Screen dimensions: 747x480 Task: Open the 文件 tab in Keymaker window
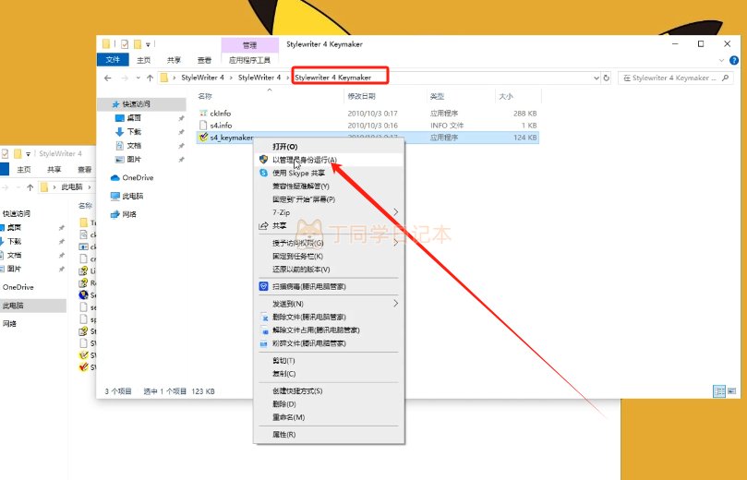113,59
